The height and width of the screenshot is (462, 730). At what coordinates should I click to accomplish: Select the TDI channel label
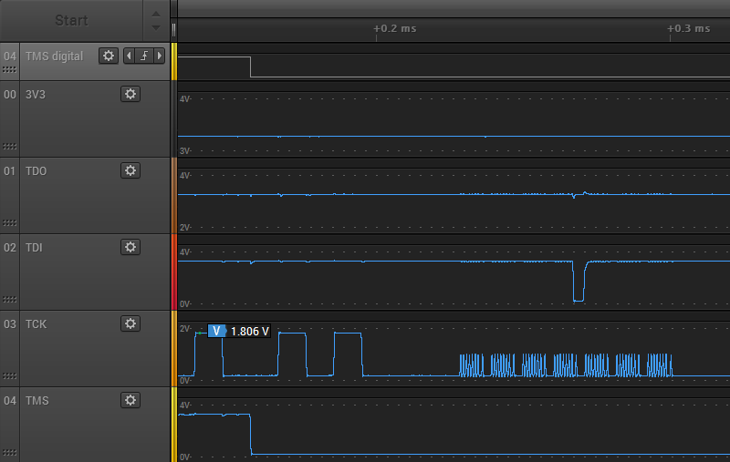[34, 248]
